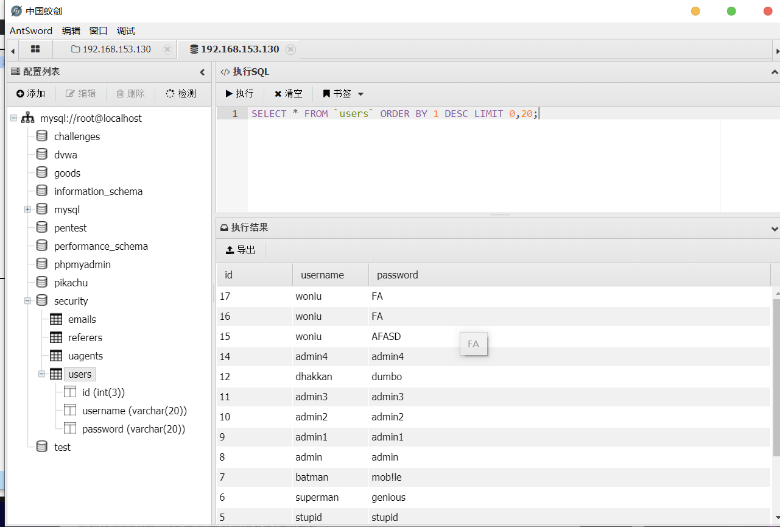
Task: Collapse the 配置列表 panel
Action: click(203, 72)
